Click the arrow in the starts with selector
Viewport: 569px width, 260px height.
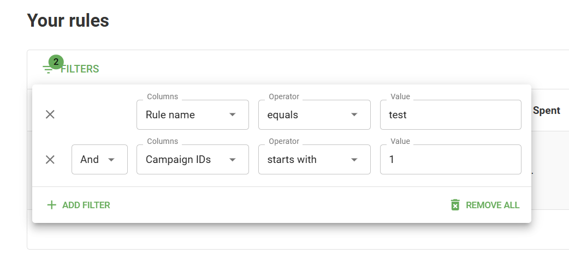354,159
